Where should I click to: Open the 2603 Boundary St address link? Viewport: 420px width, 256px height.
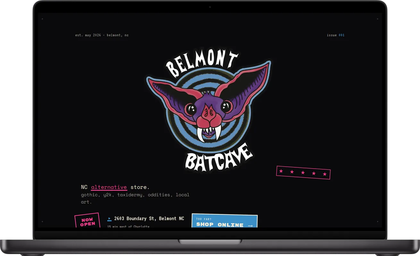click(x=149, y=219)
